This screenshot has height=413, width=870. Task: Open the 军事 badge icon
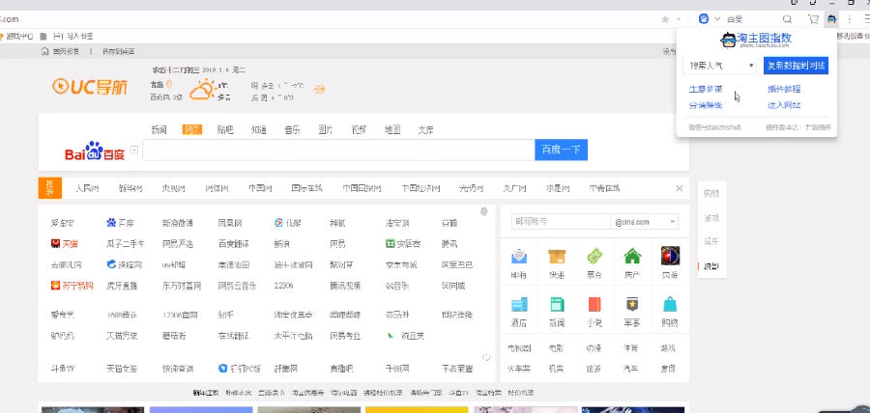[632, 304]
